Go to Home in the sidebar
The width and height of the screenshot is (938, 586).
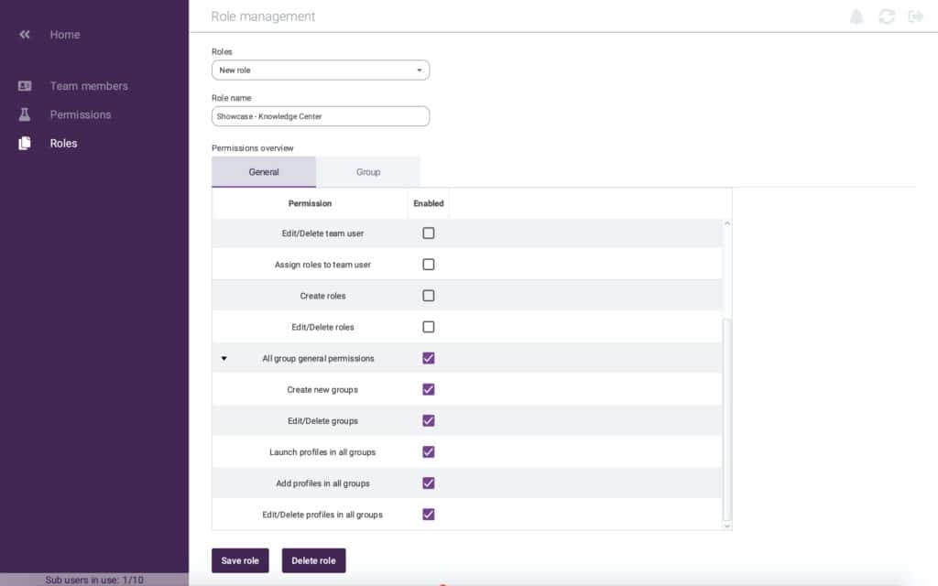pyautogui.click(x=64, y=35)
